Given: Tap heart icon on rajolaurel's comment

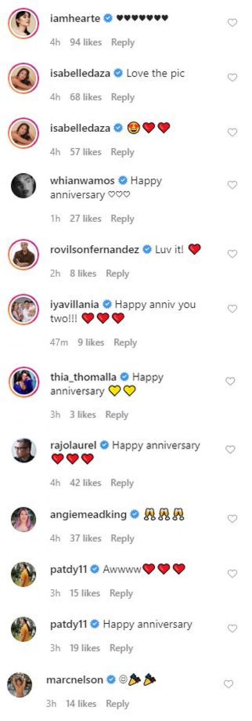Looking at the screenshot, I should pos(230,450).
